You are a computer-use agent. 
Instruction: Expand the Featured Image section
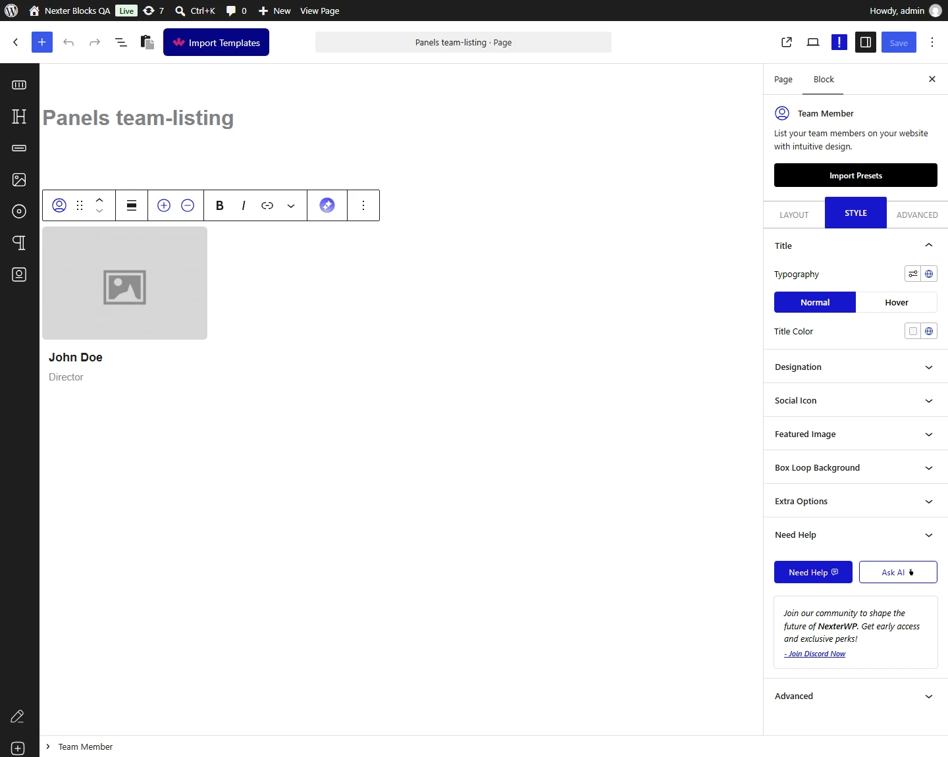click(x=856, y=434)
